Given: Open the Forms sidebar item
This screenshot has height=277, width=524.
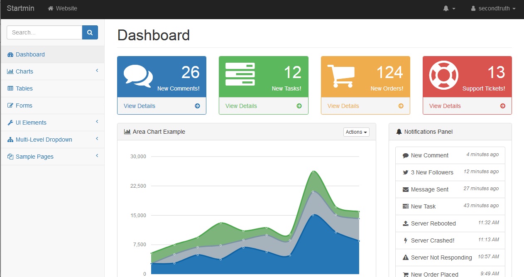Looking at the screenshot, I should [24, 105].
